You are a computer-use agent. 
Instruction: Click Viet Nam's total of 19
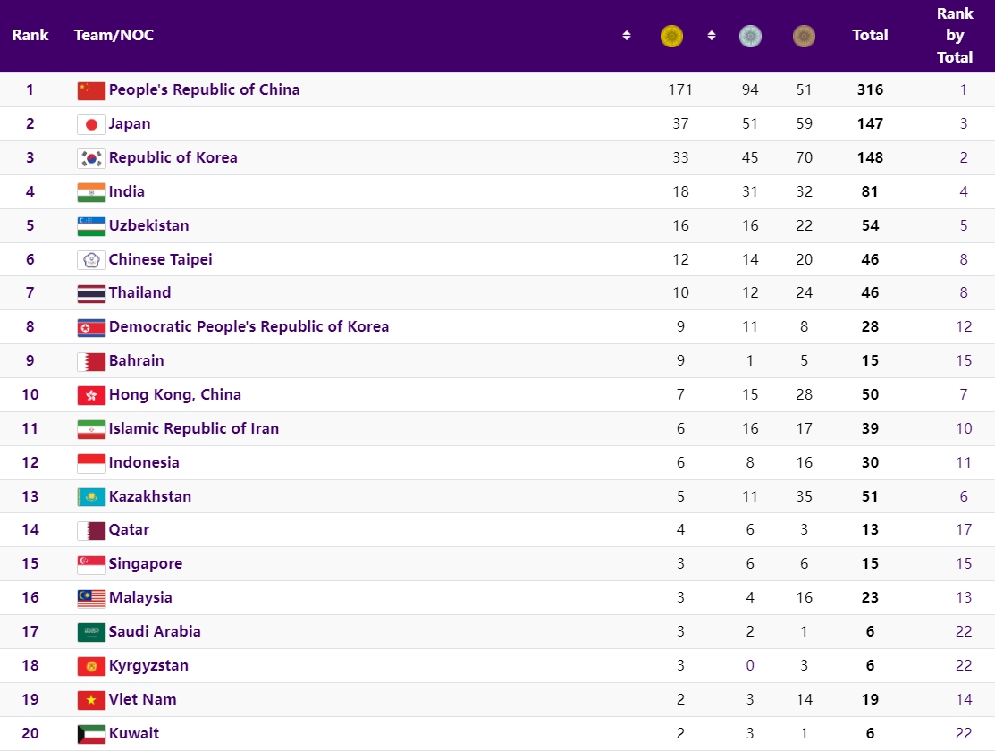coord(870,699)
